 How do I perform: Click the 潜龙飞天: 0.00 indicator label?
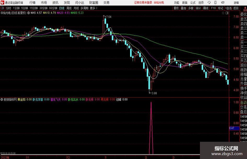[59, 99]
